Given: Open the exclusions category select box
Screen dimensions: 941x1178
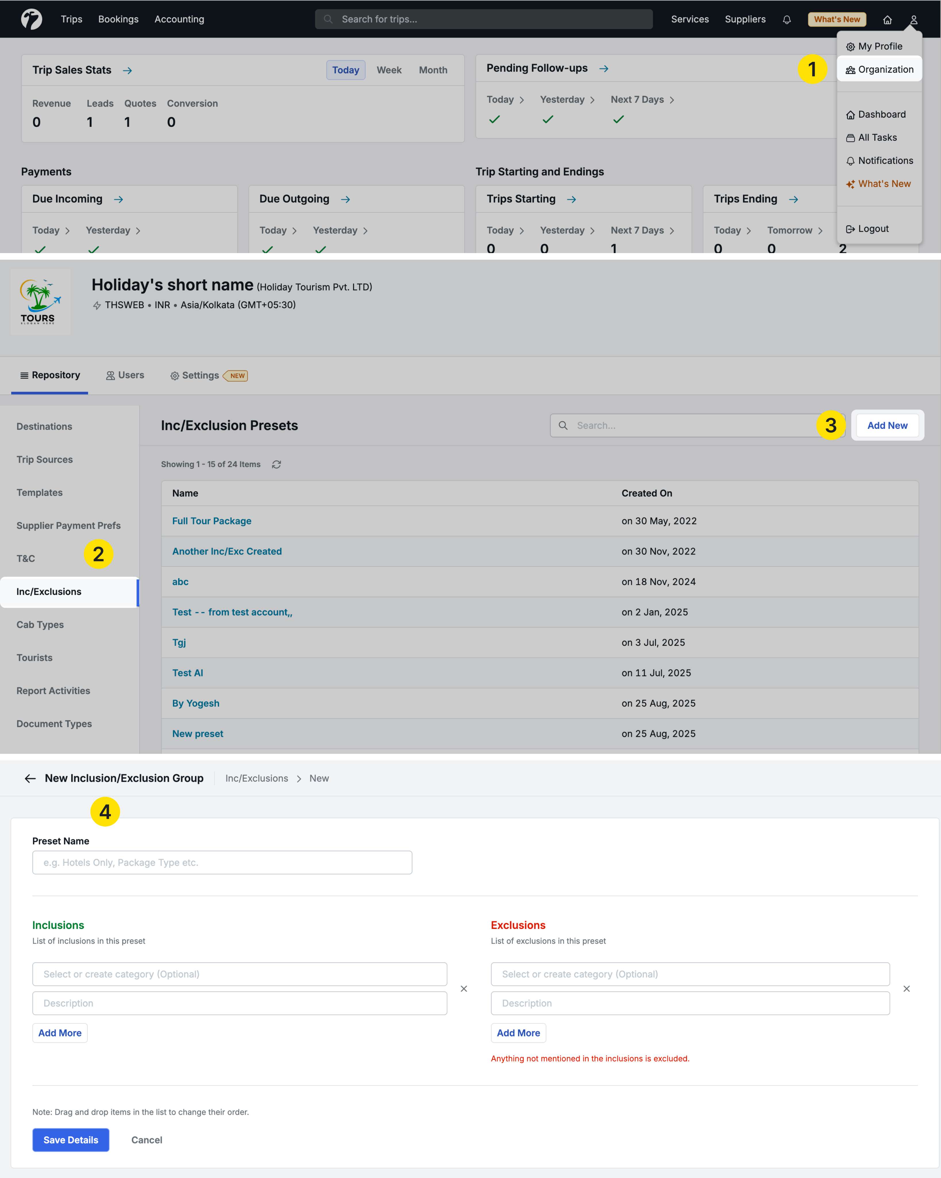Looking at the screenshot, I should [689, 974].
